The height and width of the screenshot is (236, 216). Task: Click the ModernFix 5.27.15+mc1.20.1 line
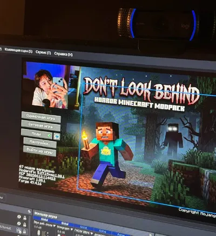click(x=42, y=173)
